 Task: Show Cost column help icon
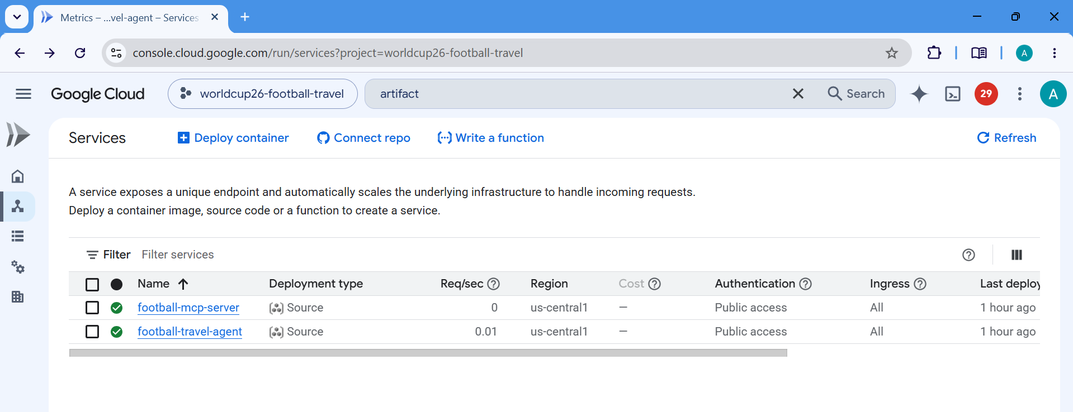point(654,284)
